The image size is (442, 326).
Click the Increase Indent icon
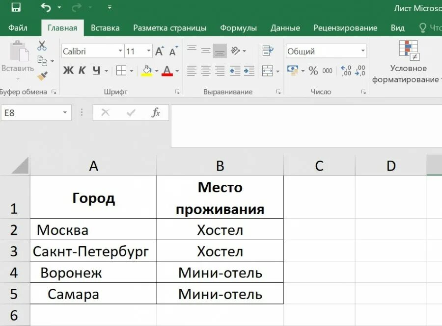249,71
